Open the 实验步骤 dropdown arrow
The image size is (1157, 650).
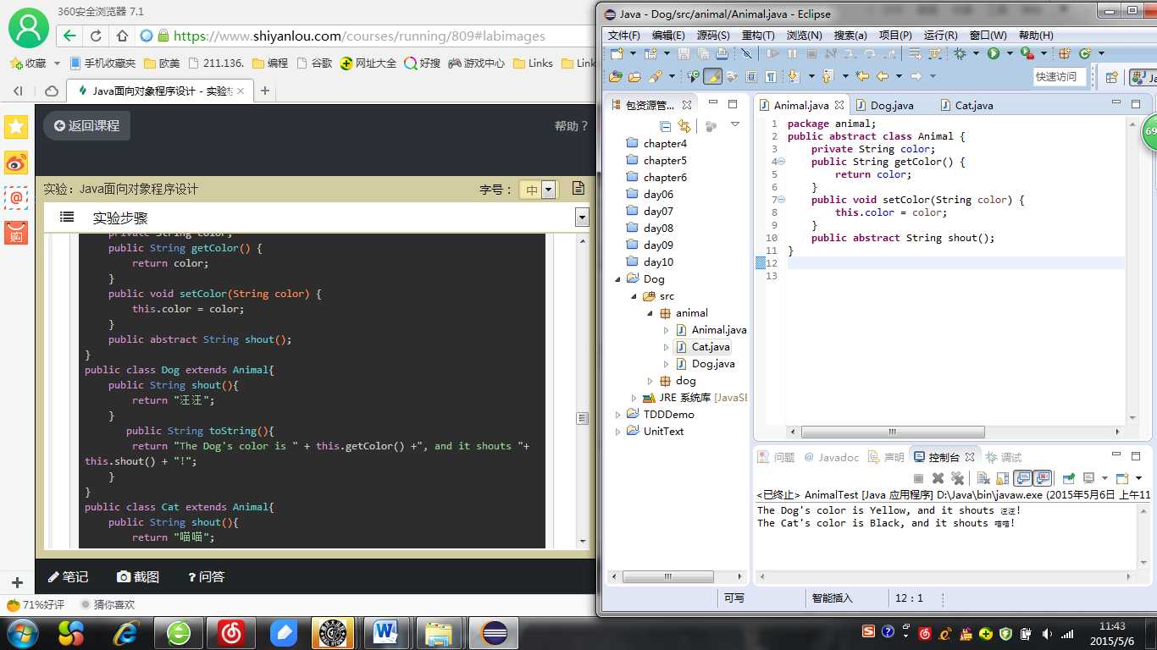click(x=582, y=218)
